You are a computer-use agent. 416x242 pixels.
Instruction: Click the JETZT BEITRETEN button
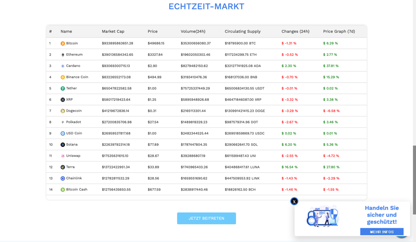206,219
